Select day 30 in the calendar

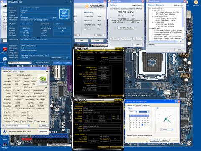(139, 127)
